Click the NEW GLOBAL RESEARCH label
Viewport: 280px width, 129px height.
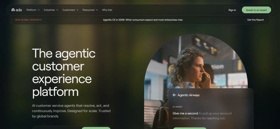pyautogui.click(x=28, y=20)
